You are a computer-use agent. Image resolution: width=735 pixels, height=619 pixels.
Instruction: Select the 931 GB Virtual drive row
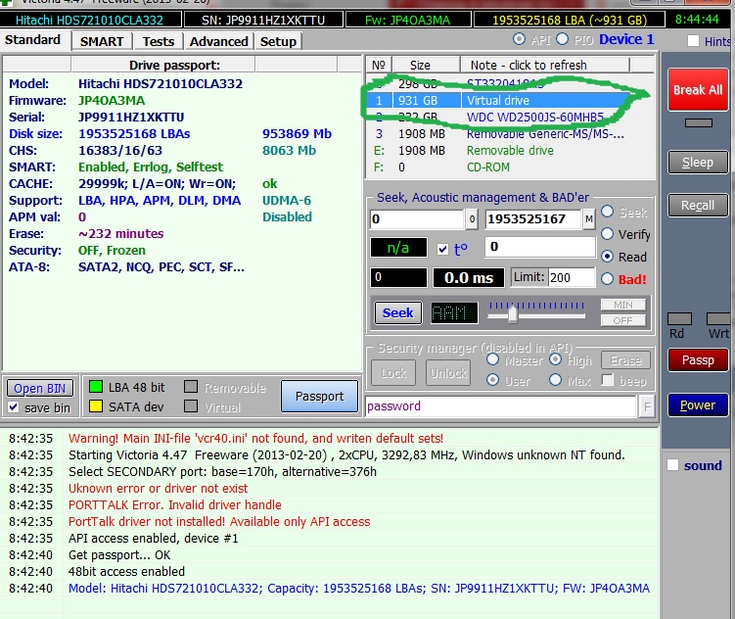click(500, 100)
